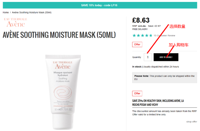Click the fifth half-filled rating star
This screenshot has width=200, height=131.
151,35
